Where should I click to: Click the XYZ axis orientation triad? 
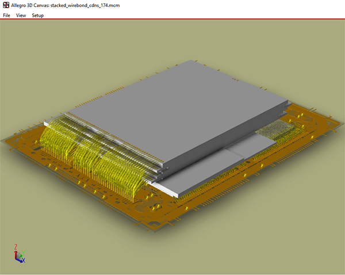click(x=20, y=254)
